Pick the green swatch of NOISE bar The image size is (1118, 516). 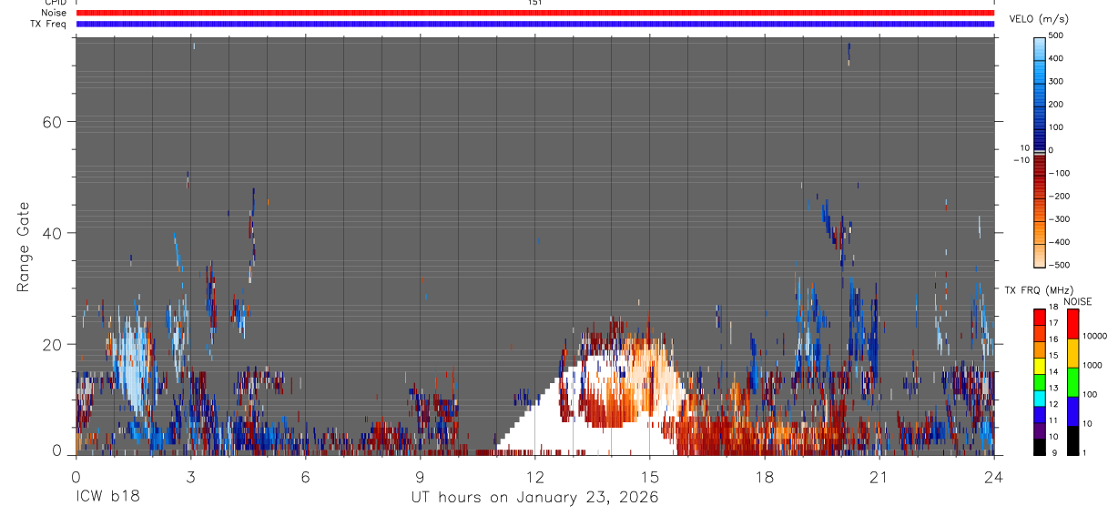pyautogui.click(x=1073, y=382)
